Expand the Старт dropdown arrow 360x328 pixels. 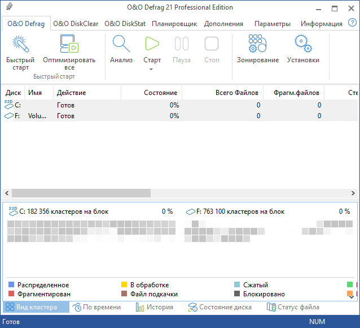pyautogui.click(x=151, y=70)
